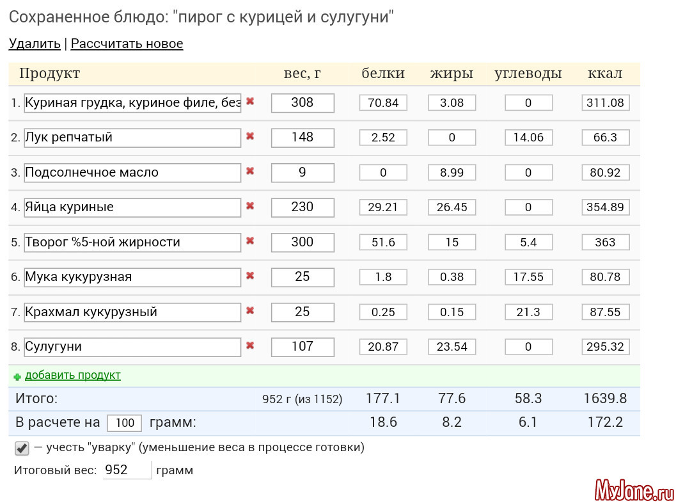Delete the Творог row with red X icon
The height and width of the screenshot is (503, 676).
point(250,241)
